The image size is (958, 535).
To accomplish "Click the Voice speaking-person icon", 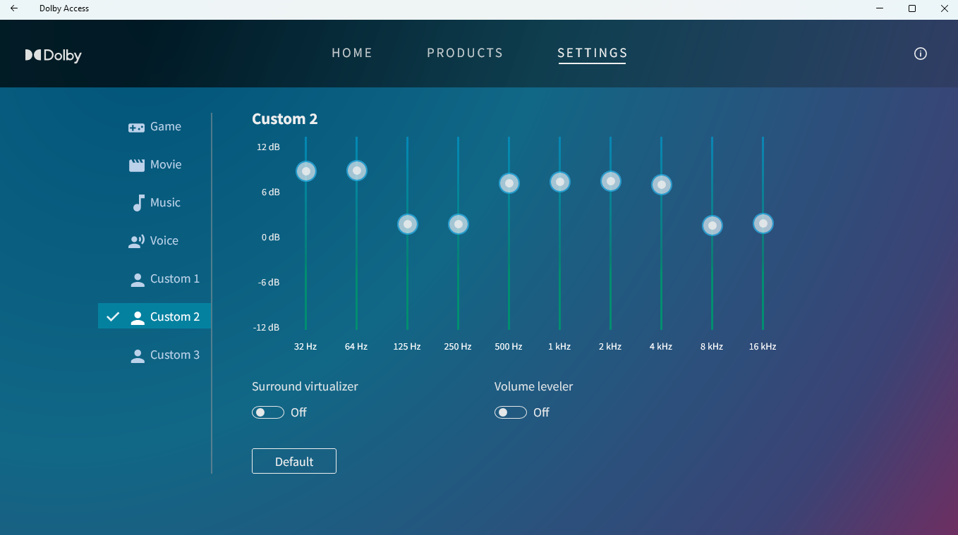I will coord(136,241).
